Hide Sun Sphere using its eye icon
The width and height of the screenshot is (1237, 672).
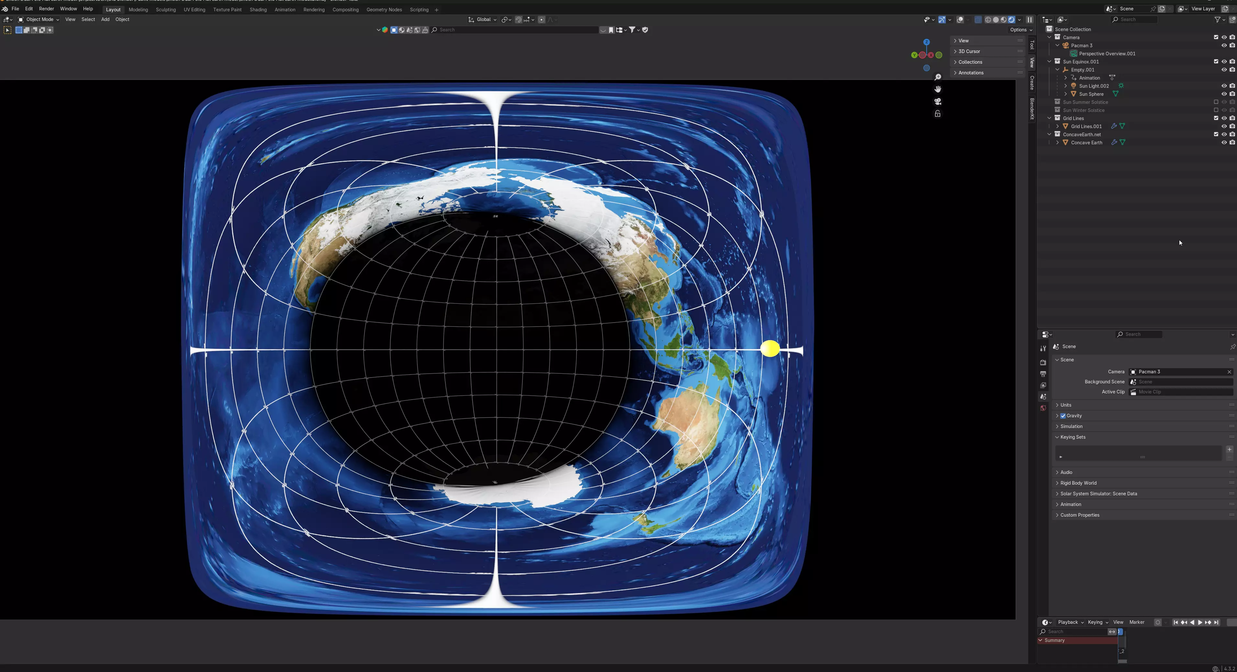(x=1223, y=94)
